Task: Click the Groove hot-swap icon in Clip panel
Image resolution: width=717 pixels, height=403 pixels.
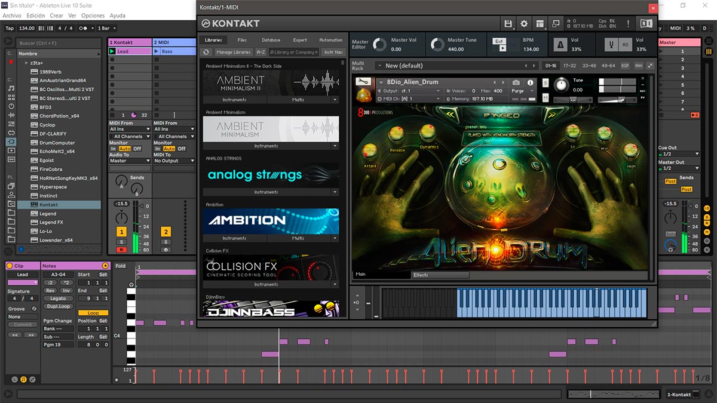Action: (x=34, y=309)
